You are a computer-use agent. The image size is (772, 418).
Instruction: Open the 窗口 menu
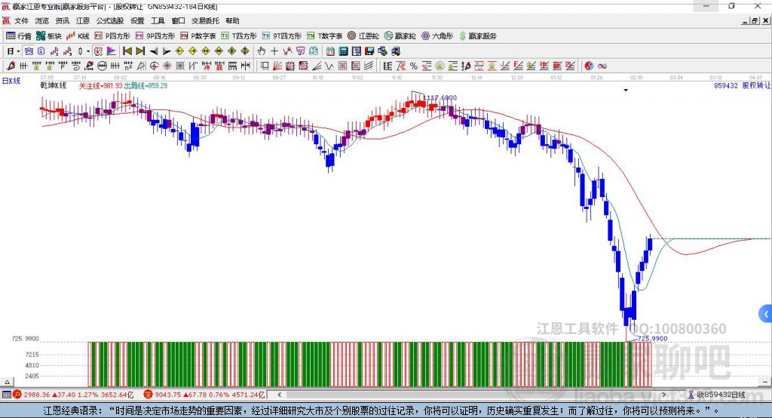click(178, 20)
